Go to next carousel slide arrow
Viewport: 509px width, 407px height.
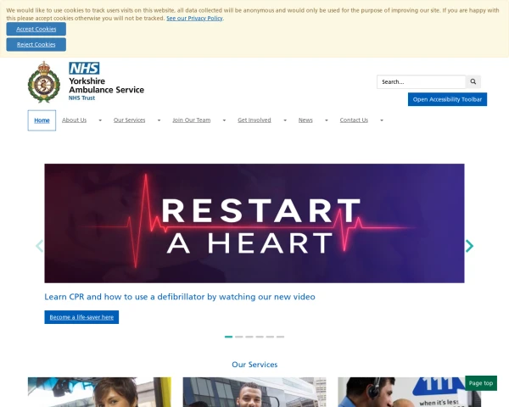[x=469, y=246]
